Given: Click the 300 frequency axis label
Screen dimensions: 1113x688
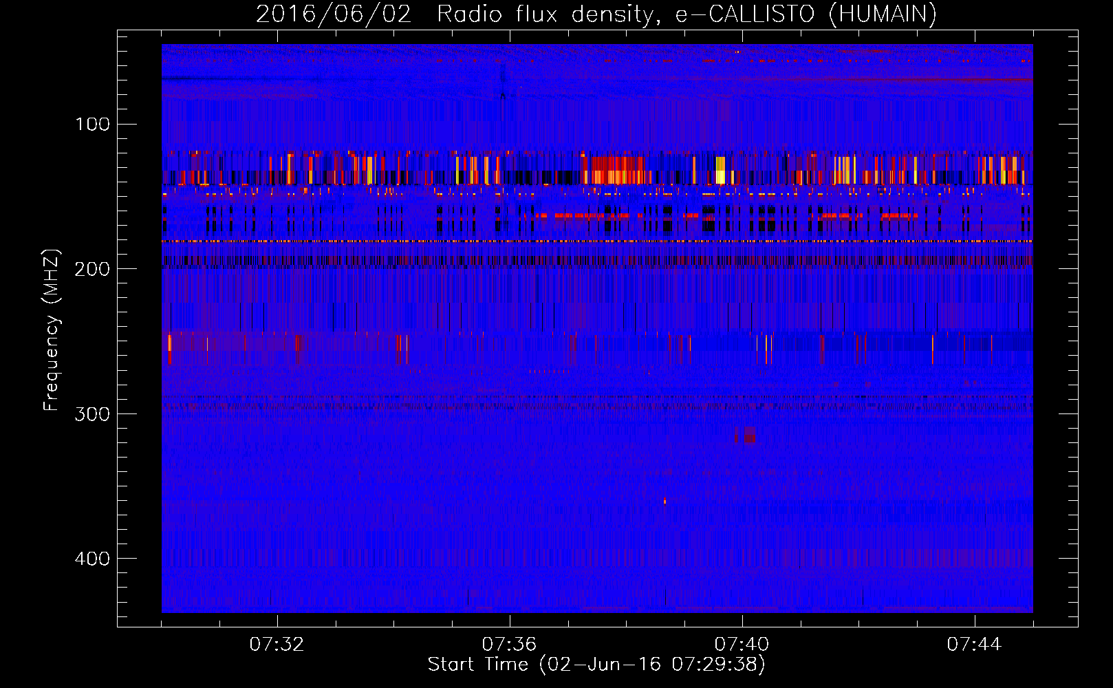Looking at the screenshot, I should point(92,413).
